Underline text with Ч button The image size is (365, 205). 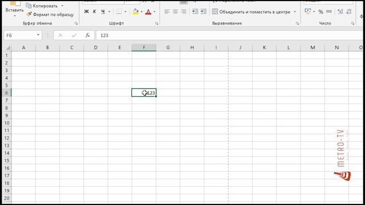tap(103, 11)
